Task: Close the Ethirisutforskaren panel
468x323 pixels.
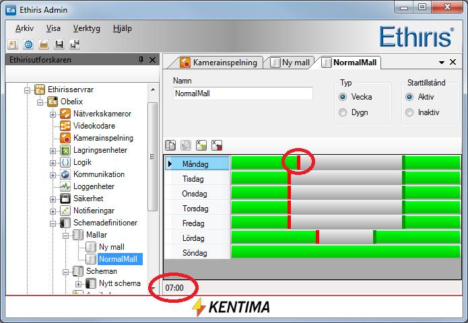Action: click(x=152, y=60)
